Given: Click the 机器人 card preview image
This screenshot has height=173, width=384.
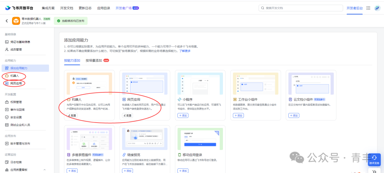Looking at the screenshot, I should pos(89,83).
